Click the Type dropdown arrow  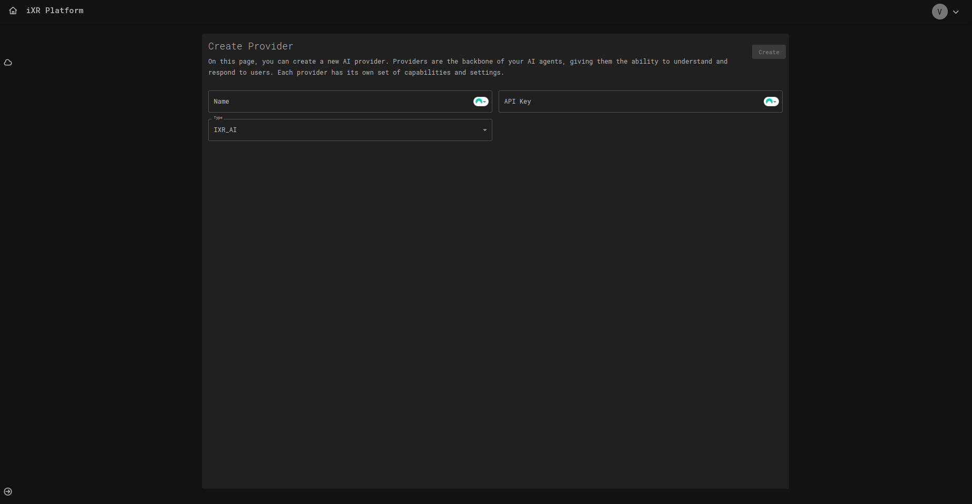tap(484, 130)
